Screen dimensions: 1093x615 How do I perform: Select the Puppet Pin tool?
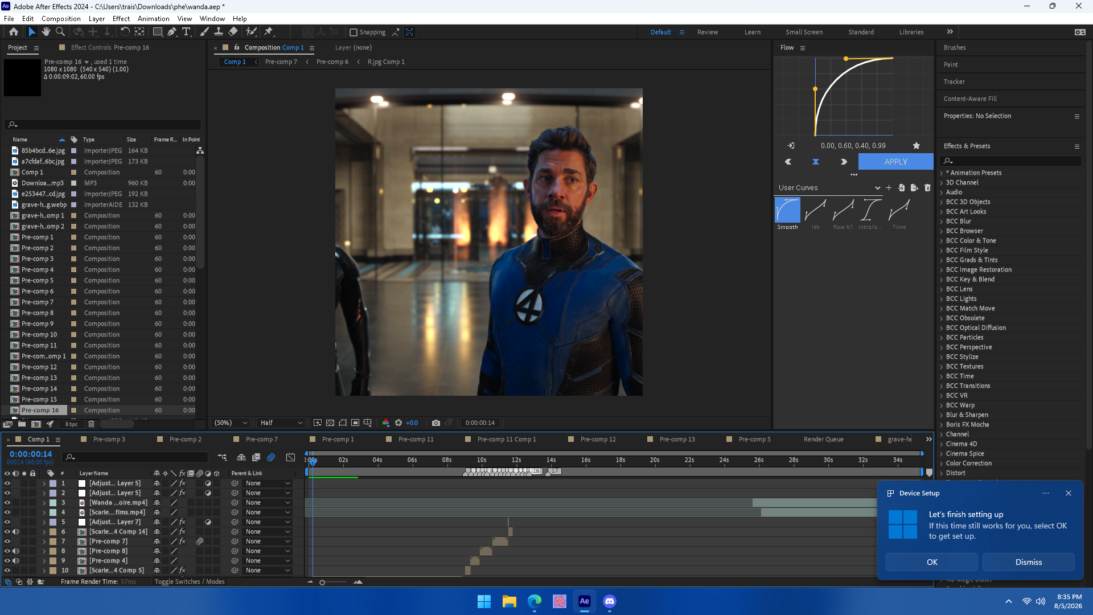pos(269,32)
